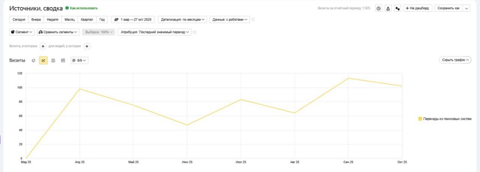
Task: Select the Вчера period tab
Action: [x=36, y=20]
